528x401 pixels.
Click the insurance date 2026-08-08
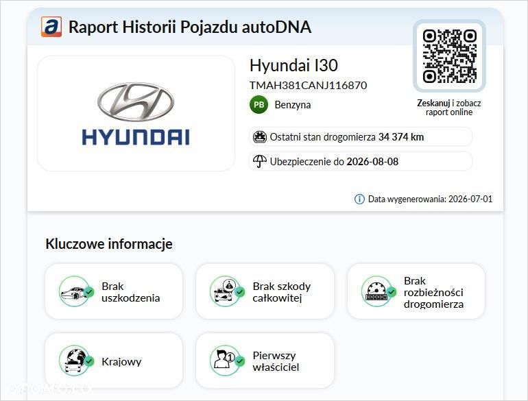tap(372, 162)
